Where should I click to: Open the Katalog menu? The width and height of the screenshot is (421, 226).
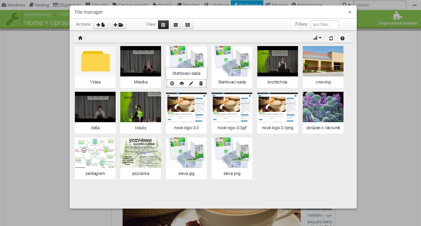click(39, 5)
